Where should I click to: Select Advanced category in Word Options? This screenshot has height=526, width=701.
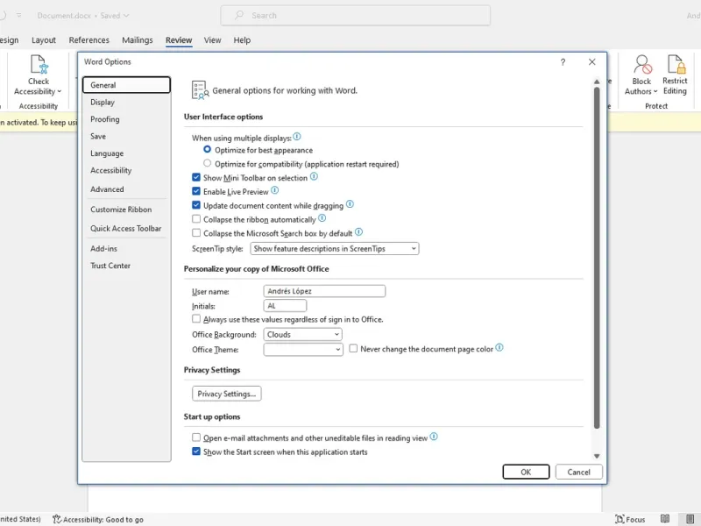126,189
